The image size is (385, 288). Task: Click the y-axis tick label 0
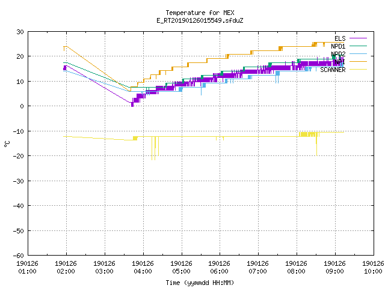(22, 106)
